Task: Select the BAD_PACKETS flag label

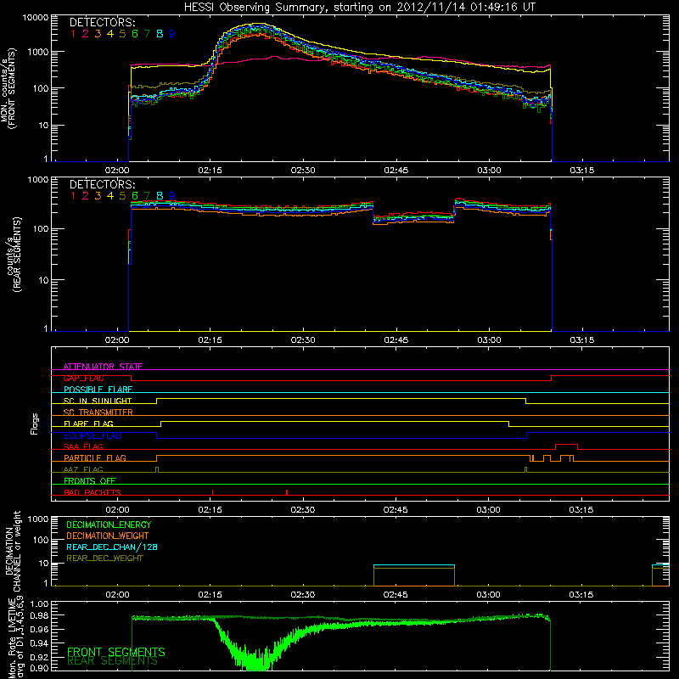Action: coord(93,492)
